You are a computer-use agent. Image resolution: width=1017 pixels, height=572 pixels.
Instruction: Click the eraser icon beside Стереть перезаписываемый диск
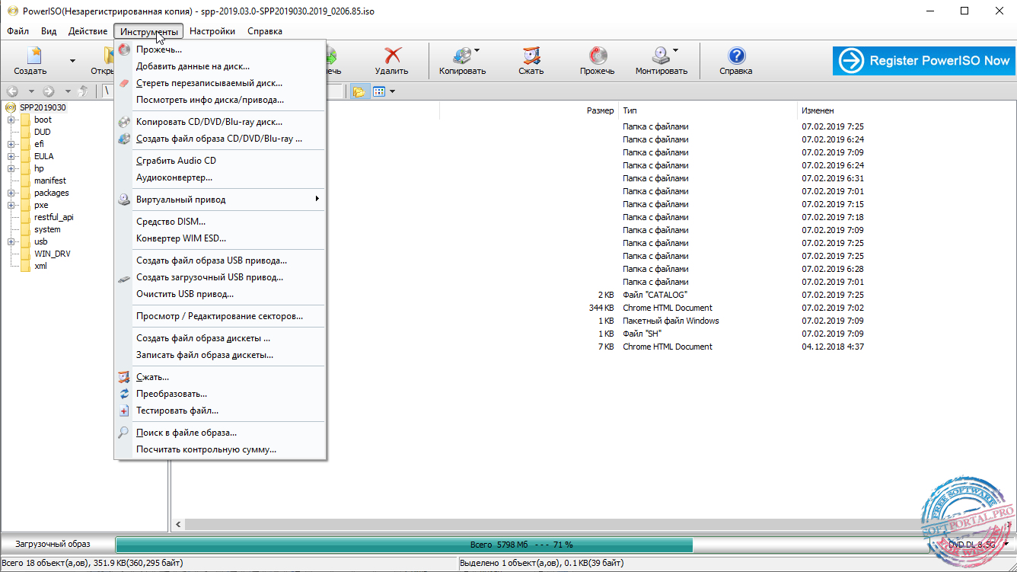[124, 83]
